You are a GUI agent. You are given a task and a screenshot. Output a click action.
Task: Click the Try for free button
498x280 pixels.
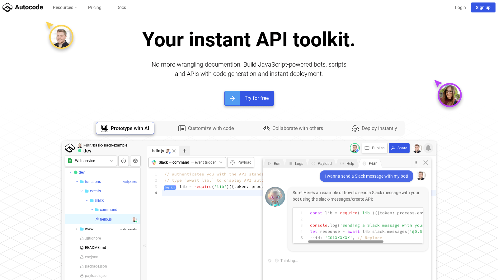tap(249, 98)
